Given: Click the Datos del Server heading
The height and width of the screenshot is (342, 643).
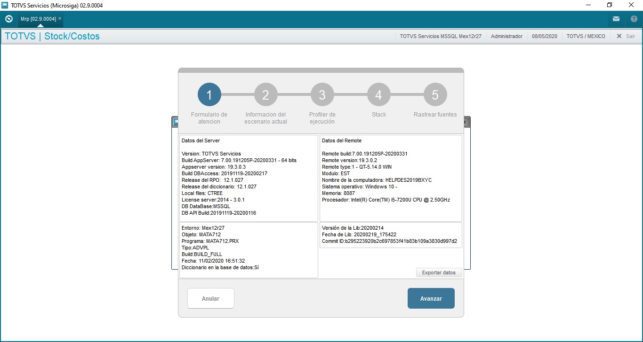Looking at the screenshot, I should [x=201, y=140].
